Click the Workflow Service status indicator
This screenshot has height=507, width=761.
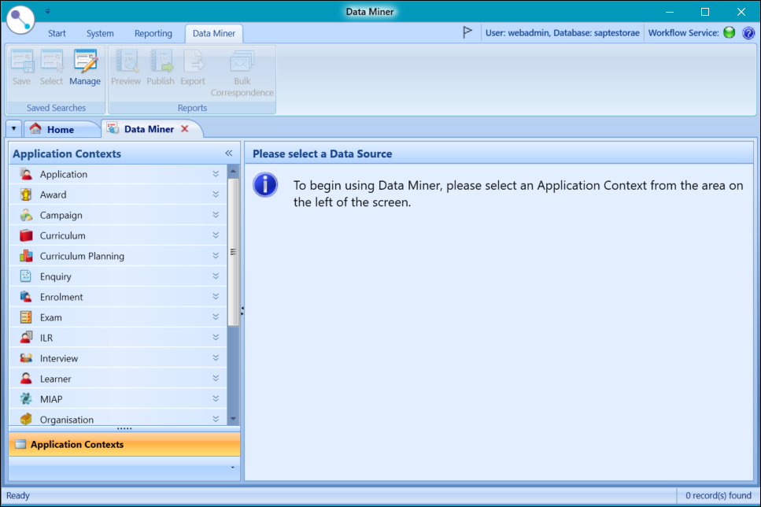(x=728, y=32)
